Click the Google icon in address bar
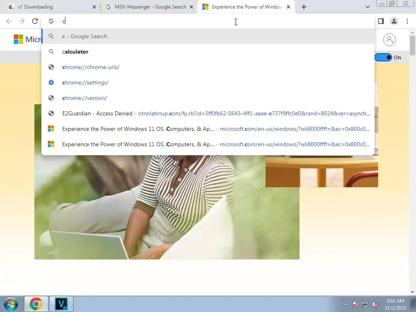 (51, 21)
